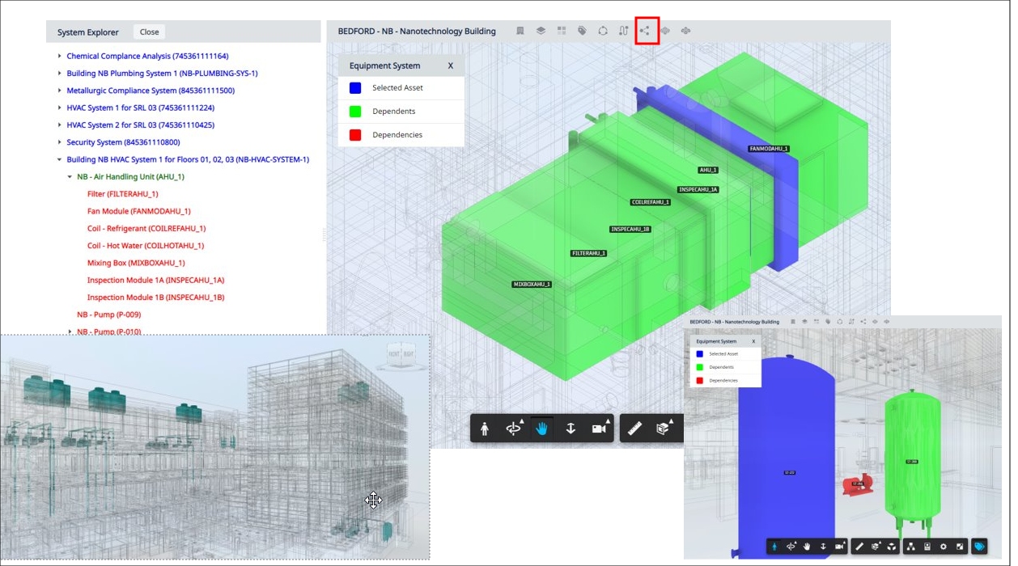Select the measure ruler tool in main toolbar

pos(635,429)
